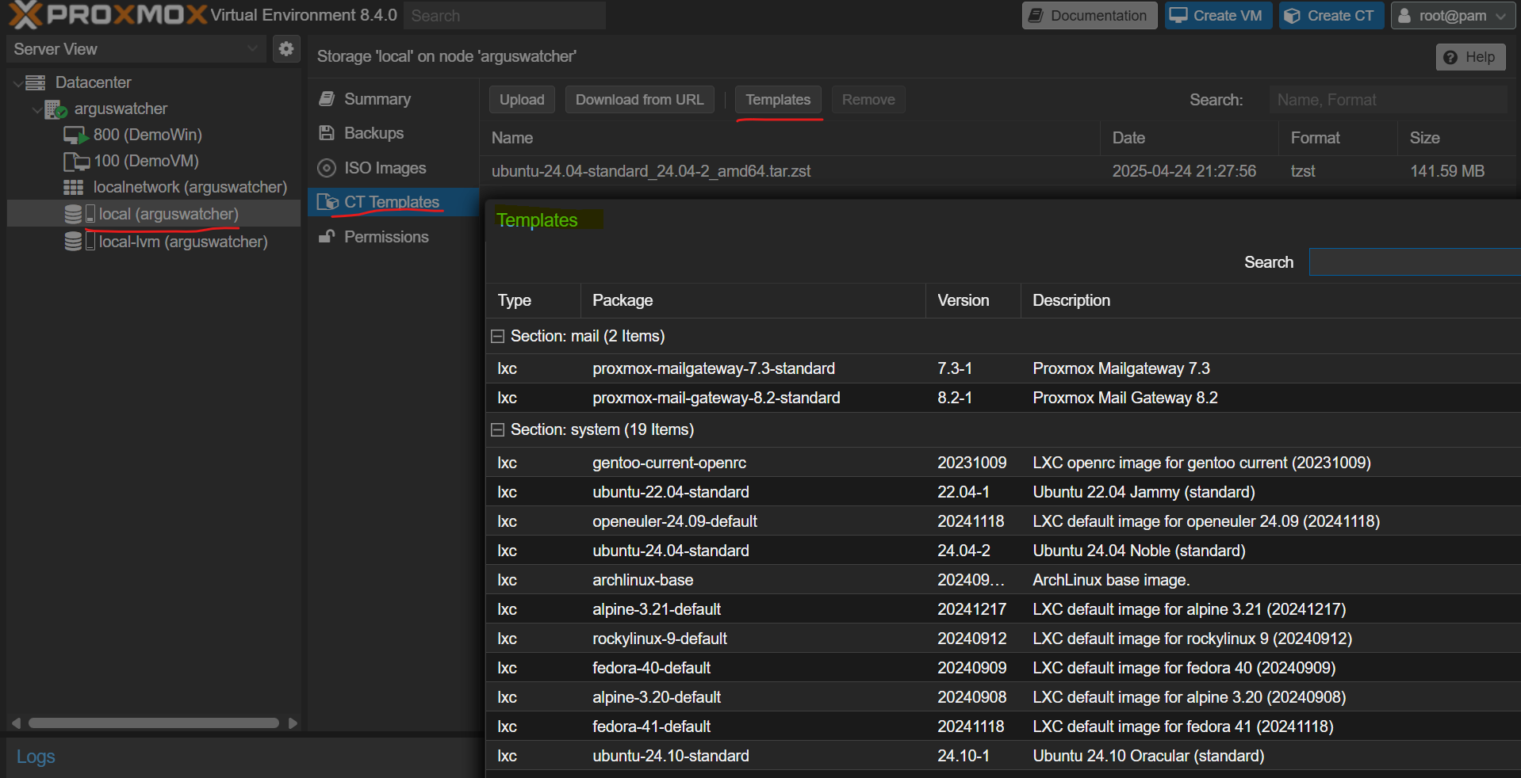Click the Backups floppy disk icon
The width and height of the screenshot is (1521, 778).
click(x=326, y=133)
